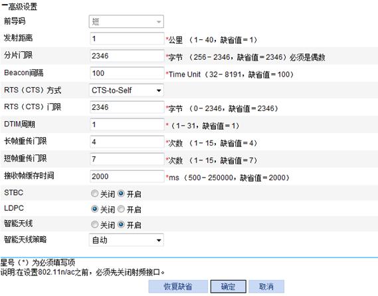Confirm settings with 确定 button
378x296 pixels.
(x=229, y=287)
